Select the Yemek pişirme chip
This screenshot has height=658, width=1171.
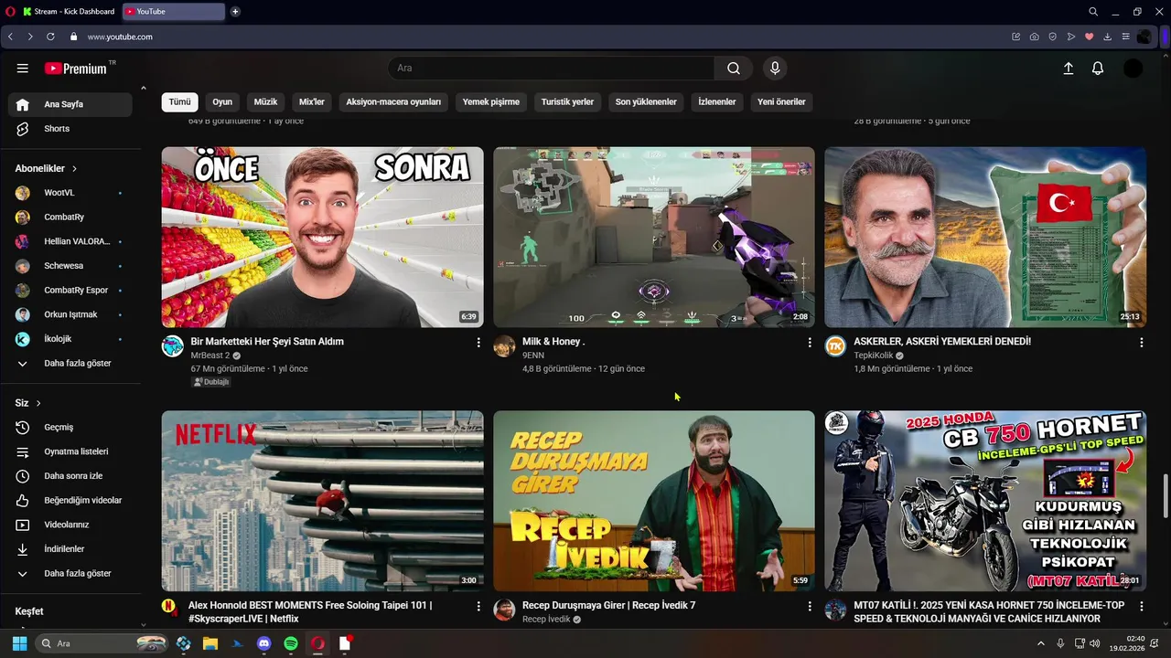point(491,101)
